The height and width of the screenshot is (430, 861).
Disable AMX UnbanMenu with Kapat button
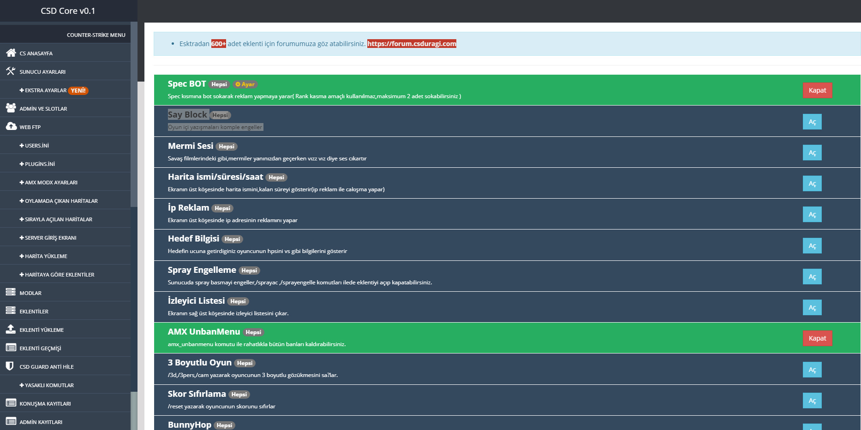[x=817, y=338]
